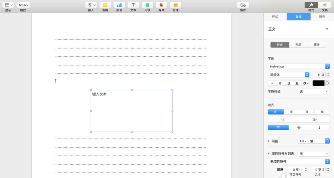The height and width of the screenshot is (178, 334).
Task: Open the Insert (插入) toolbar menu
Action: pyautogui.click(x=91, y=5)
